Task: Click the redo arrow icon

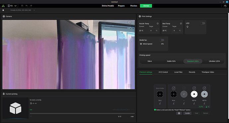Action: pos(31,6)
